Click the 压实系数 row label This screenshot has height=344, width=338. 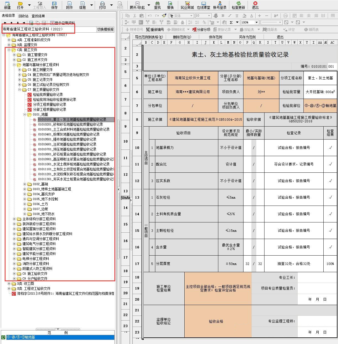pos(163,181)
